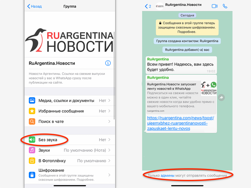Forward the link message with arrow icon

pyautogui.click(x=222, y=97)
